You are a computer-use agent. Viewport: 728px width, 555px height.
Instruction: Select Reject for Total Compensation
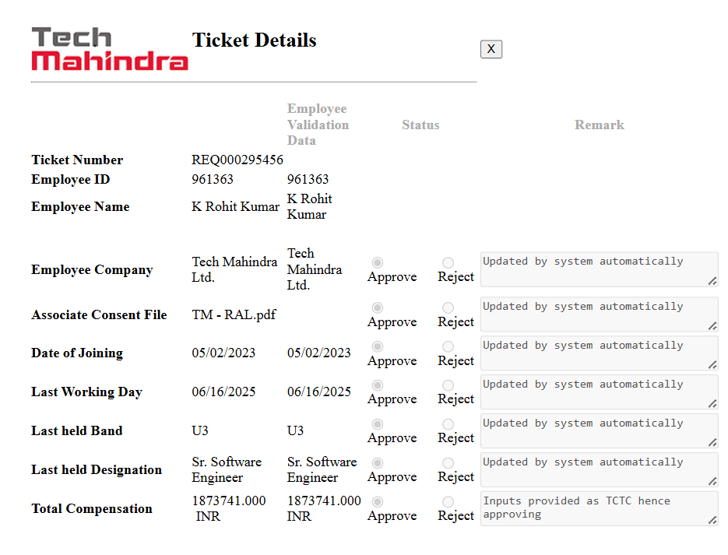448,501
